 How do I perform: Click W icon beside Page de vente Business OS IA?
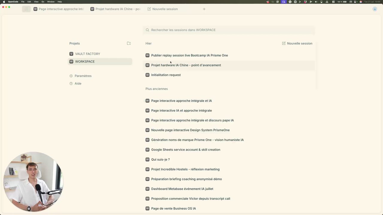(147, 208)
